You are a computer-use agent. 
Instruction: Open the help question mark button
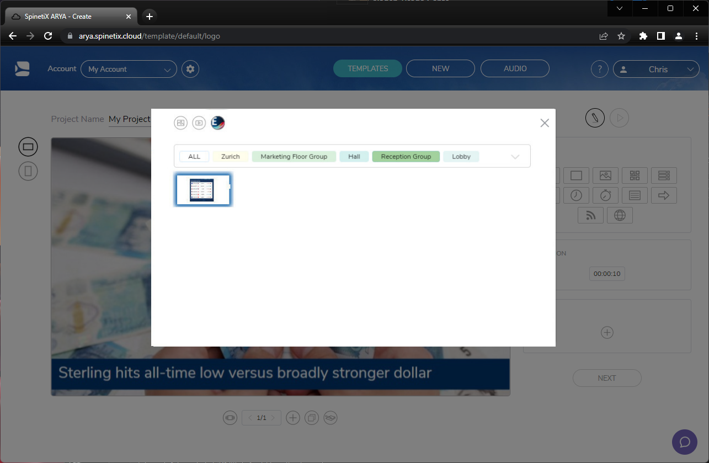coord(600,68)
